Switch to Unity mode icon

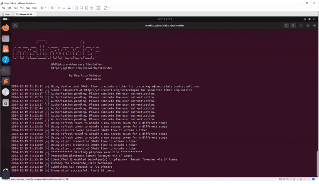tap(91, 8)
